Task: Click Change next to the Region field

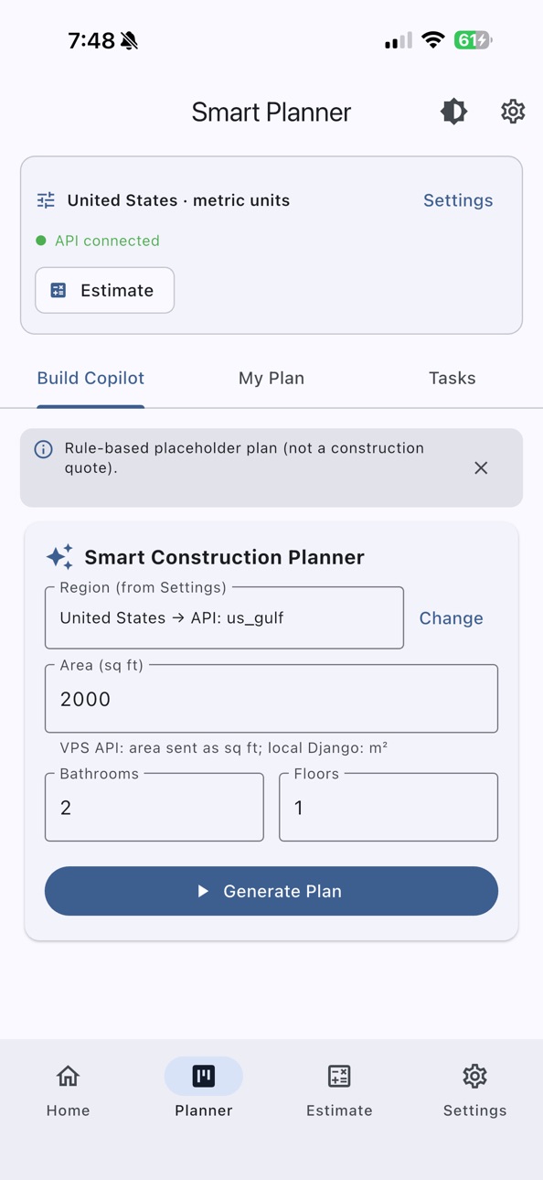Action: pos(452,618)
